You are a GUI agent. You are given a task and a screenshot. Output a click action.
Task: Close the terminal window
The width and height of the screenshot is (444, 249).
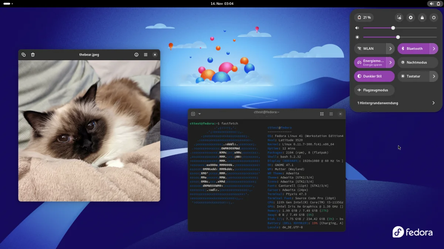[340, 114]
